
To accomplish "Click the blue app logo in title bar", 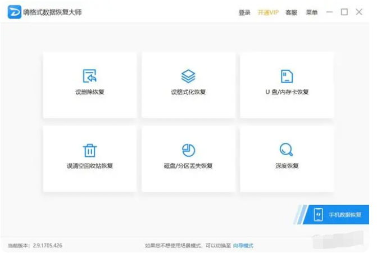I will point(14,12).
